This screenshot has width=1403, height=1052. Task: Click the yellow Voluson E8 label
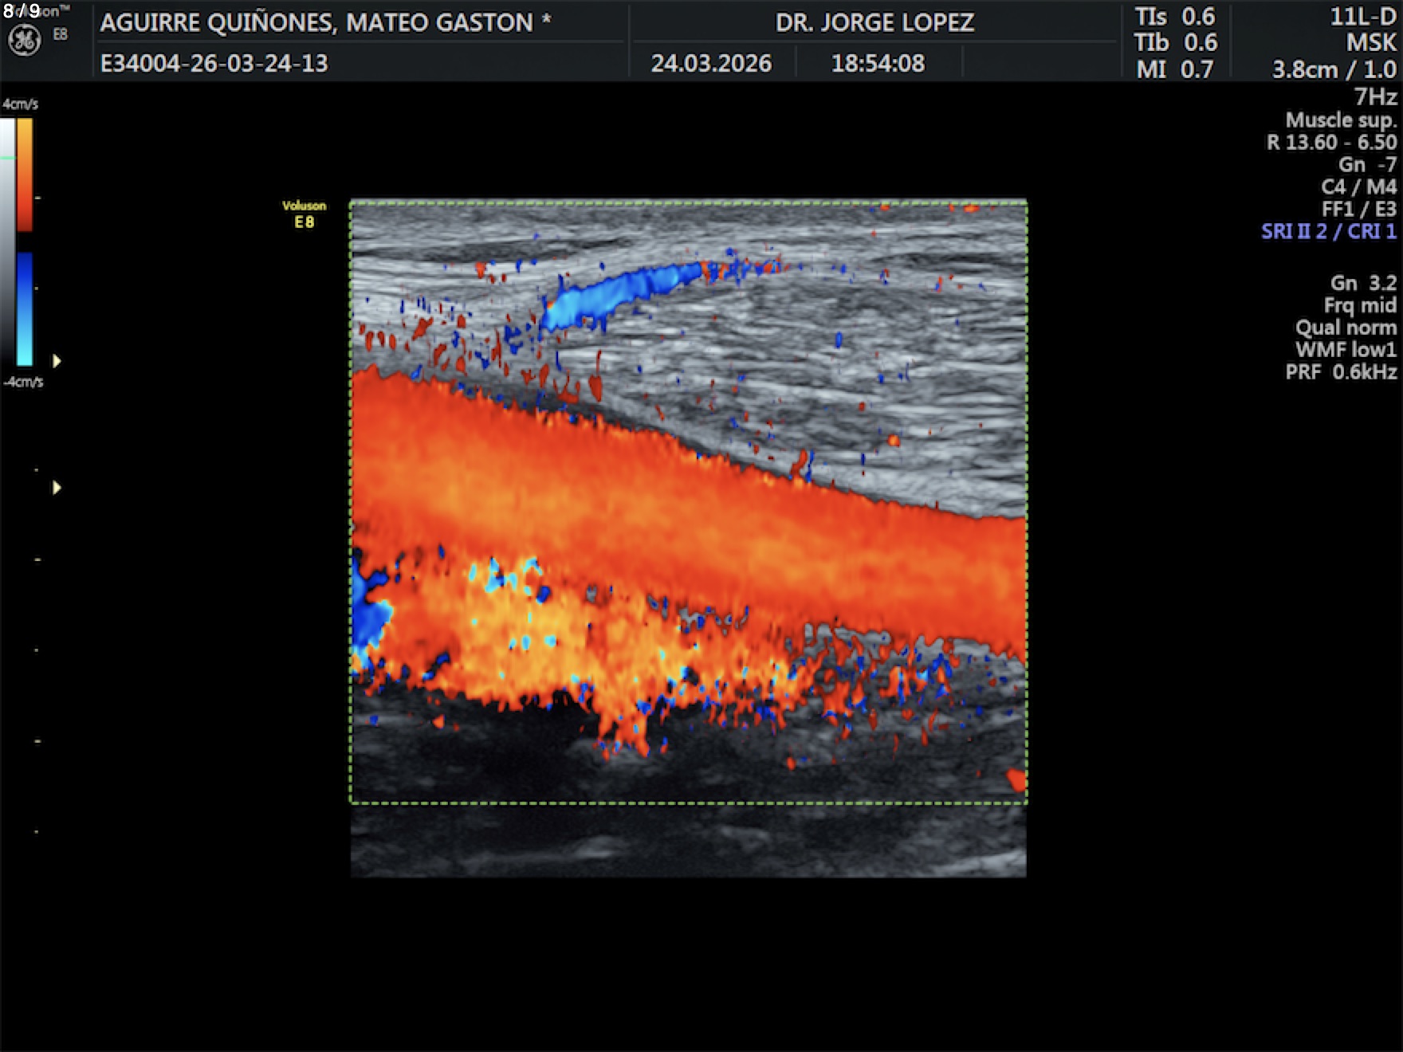pos(304,214)
